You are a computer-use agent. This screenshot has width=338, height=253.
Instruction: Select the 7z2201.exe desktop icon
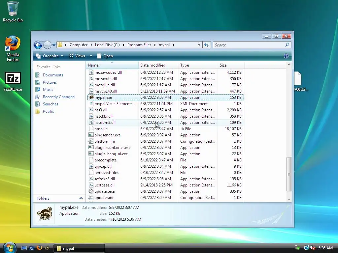13,82
